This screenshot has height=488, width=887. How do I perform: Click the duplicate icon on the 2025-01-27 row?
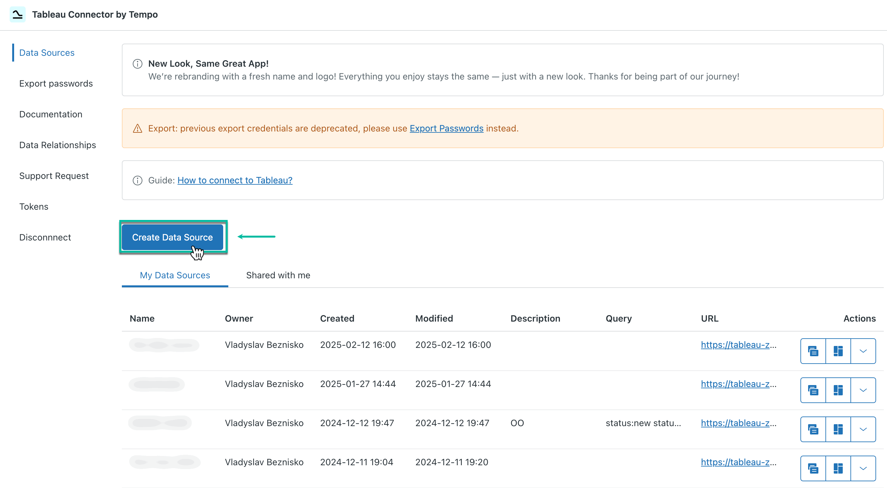coord(813,390)
